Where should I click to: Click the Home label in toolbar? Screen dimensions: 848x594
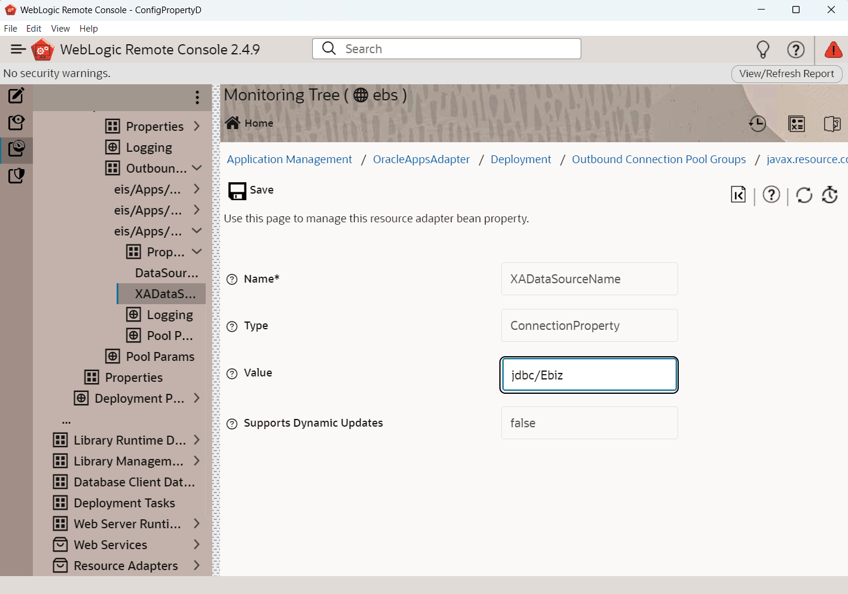tap(259, 123)
